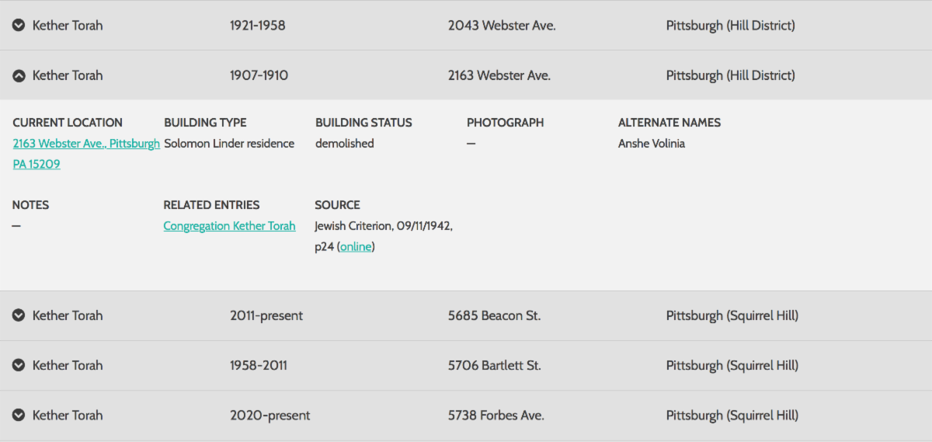Expand the 1958-2011 Kether Torah chevron

point(19,365)
